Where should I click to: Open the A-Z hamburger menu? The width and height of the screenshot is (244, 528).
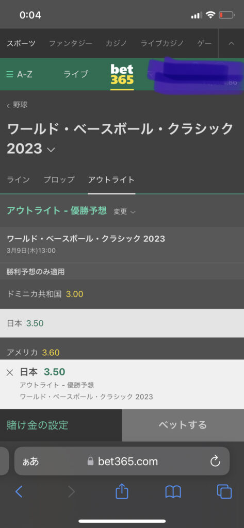pos(20,74)
